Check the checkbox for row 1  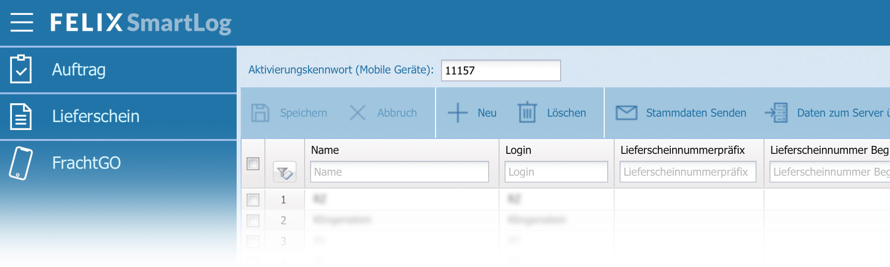pyautogui.click(x=253, y=200)
